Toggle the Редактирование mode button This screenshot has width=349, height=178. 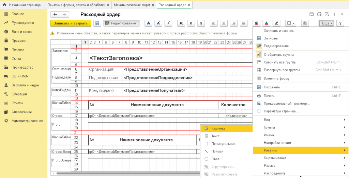[121, 23]
